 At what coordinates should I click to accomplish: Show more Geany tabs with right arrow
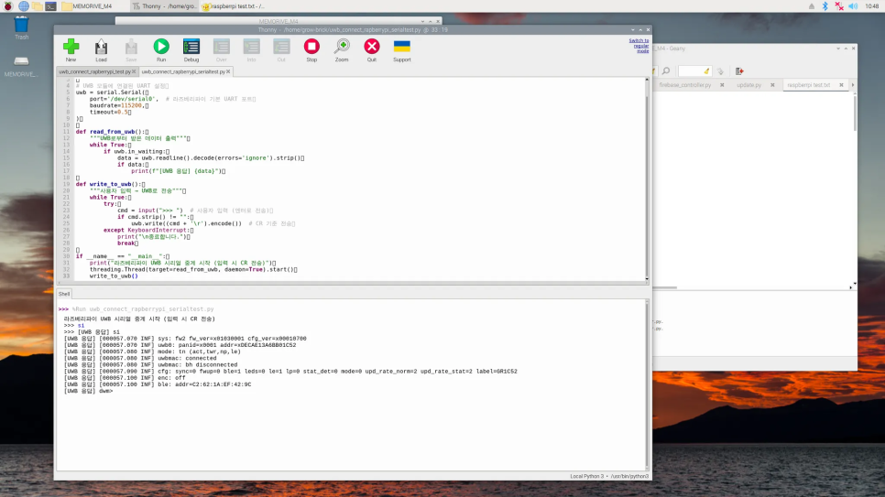(x=853, y=85)
